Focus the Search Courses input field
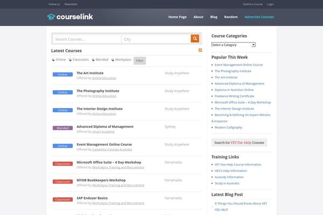This screenshot has width=323, height=215. coord(87,39)
